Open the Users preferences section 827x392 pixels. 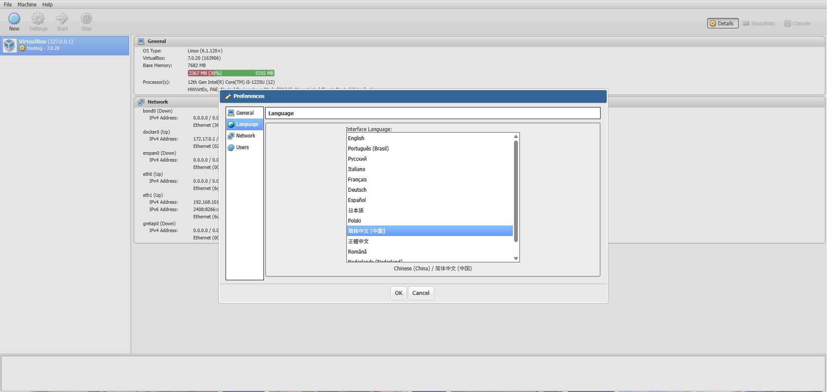[242, 147]
